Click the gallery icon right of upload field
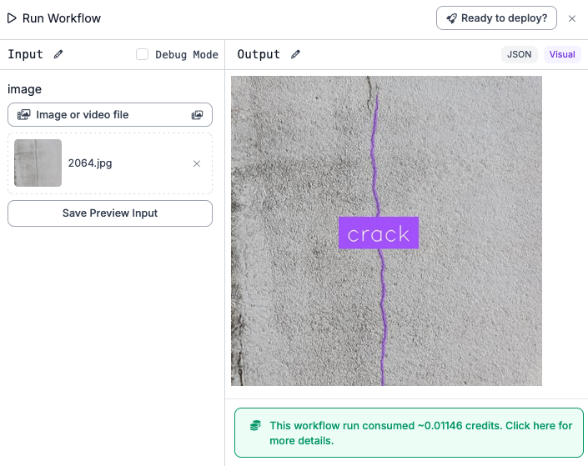 click(x=197, y=114)
